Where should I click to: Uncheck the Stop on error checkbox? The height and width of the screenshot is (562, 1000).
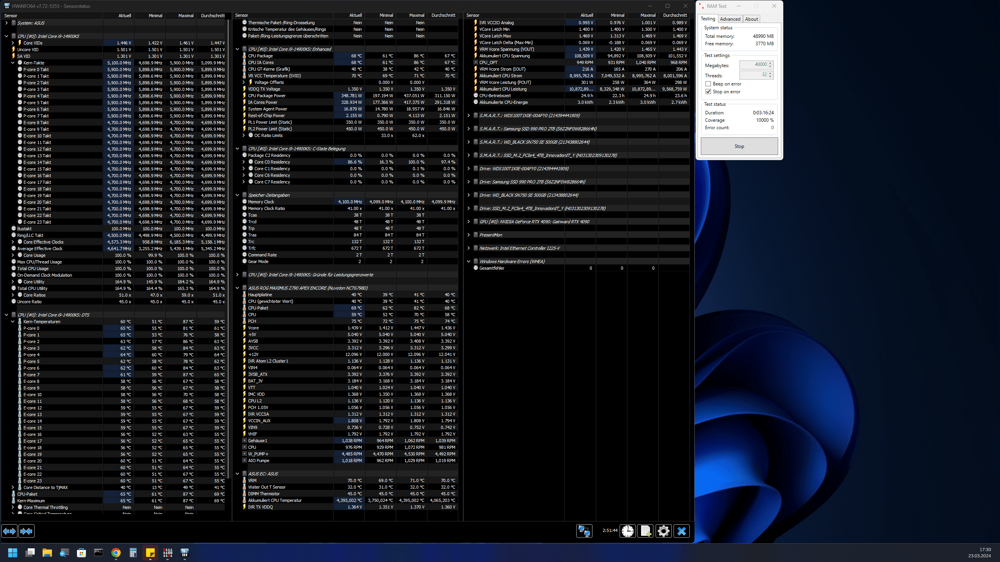click(708, 92)
